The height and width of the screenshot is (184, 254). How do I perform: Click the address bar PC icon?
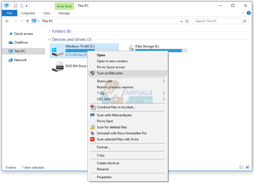[34, 21]
